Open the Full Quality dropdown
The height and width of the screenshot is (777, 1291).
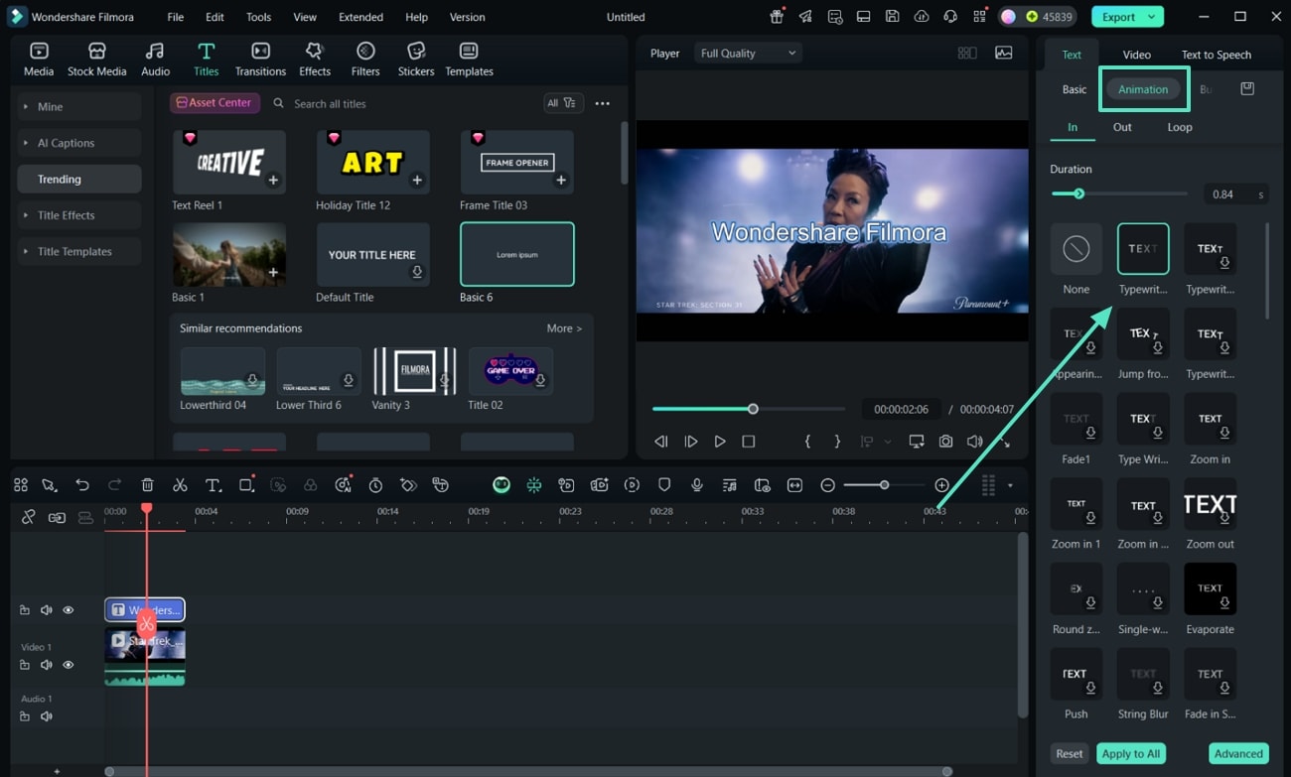click(x=748, y=54)
